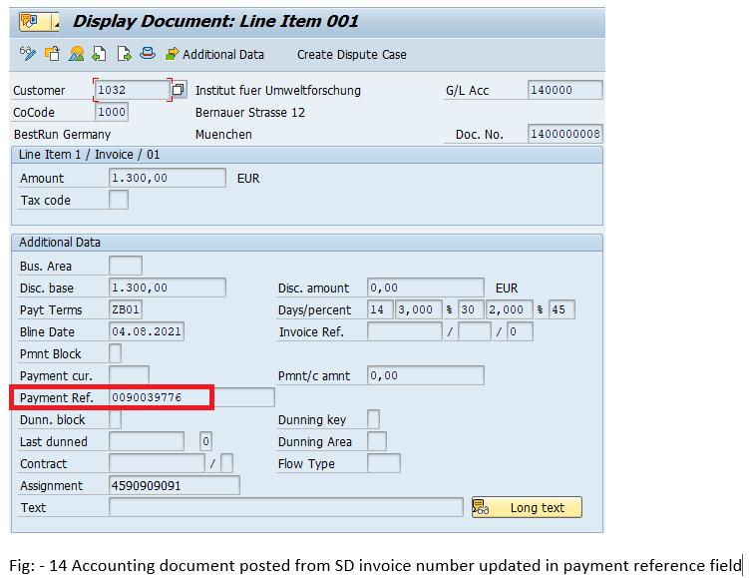Click the city text Muenchen
The image size is (749, 578).
tap(223, 135)
